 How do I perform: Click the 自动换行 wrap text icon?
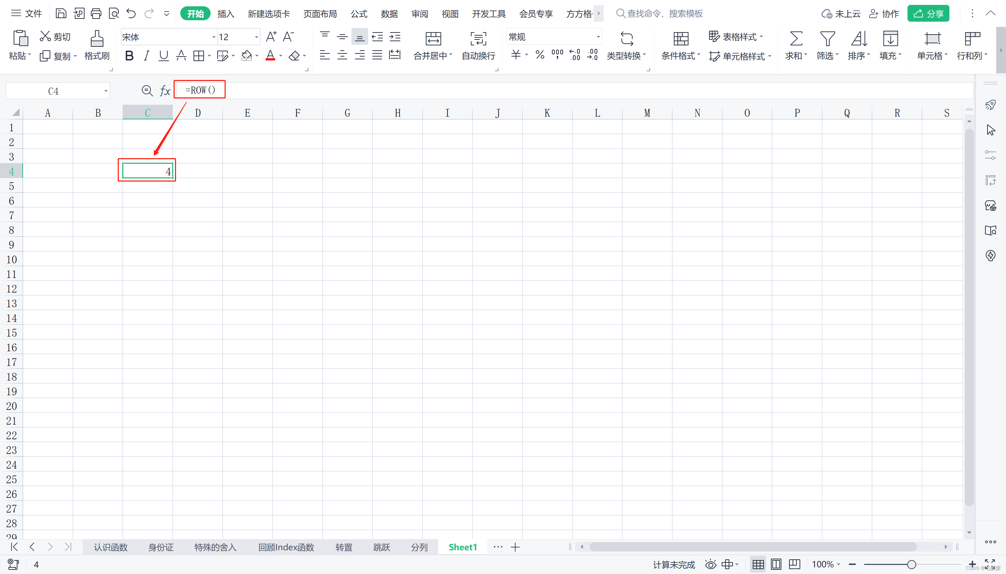click(478, 45)
